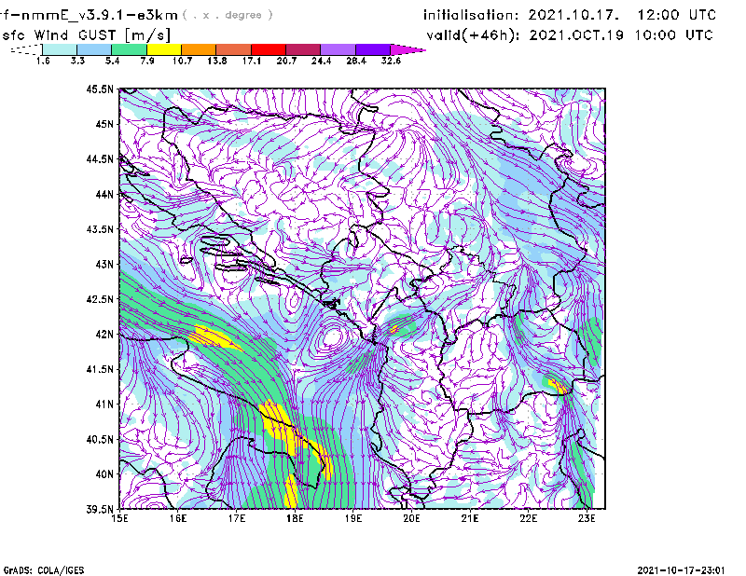Click the "valid(+46h):" label
Viewport: 746px width, 576px height.
pos(474,35)
